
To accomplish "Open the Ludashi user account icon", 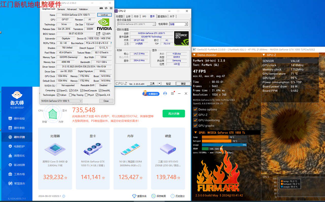I will pyautogui.click(x=165, y=94).
